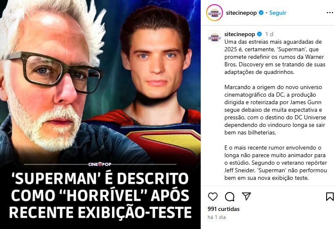View the 991 curtidas likes list
The height and width of the screenshot is (229, 335).
click(x=223, y=209)
